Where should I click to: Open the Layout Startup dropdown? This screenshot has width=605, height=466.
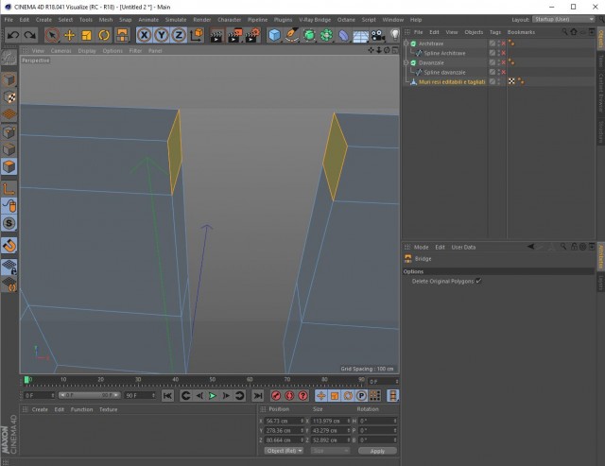click(563, 19)
